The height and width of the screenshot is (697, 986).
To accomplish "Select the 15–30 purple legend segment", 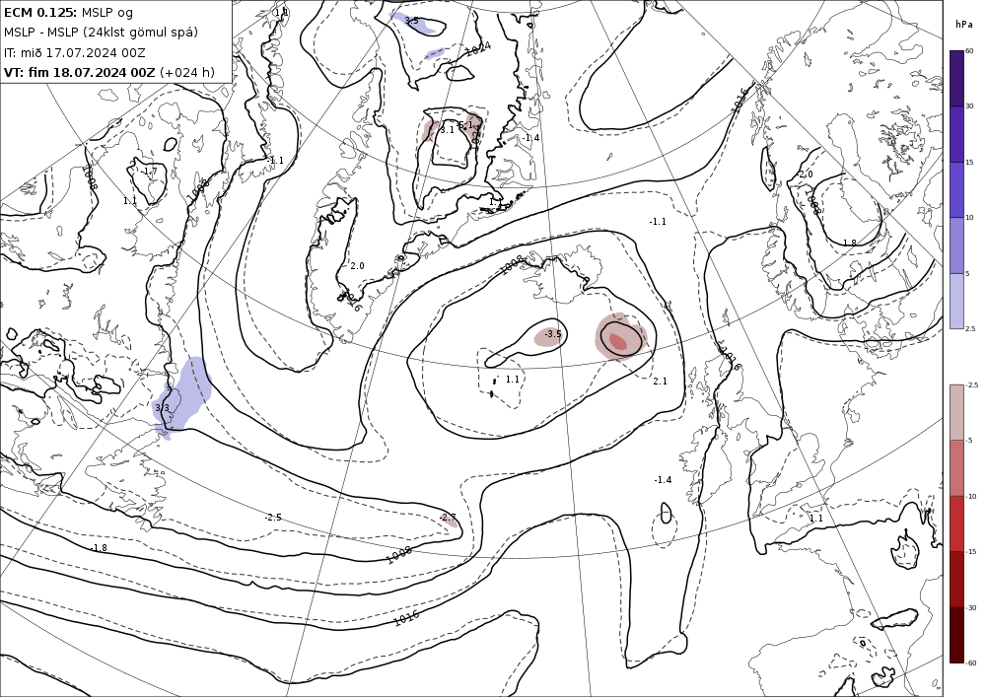I will point(956,134).
